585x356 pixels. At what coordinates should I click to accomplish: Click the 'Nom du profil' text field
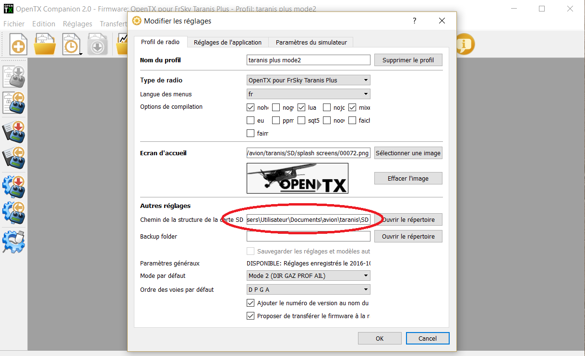[308, 60]
